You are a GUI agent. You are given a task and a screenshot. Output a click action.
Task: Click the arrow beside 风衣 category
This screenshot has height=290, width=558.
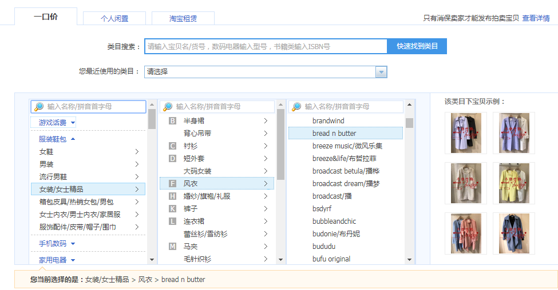click(266, 184)
